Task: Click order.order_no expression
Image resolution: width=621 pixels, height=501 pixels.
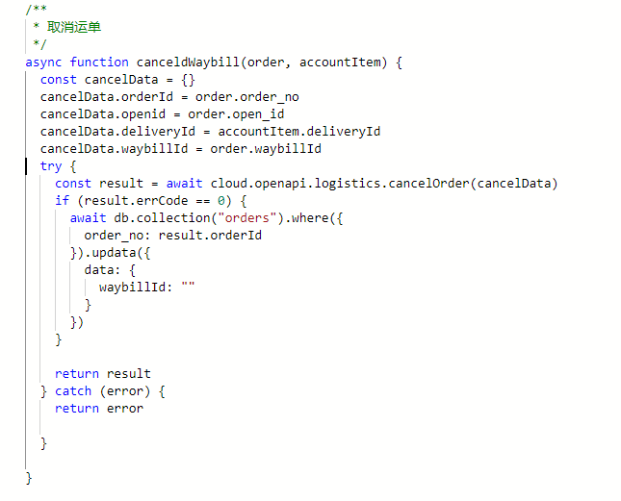Action: pos(247,97)
